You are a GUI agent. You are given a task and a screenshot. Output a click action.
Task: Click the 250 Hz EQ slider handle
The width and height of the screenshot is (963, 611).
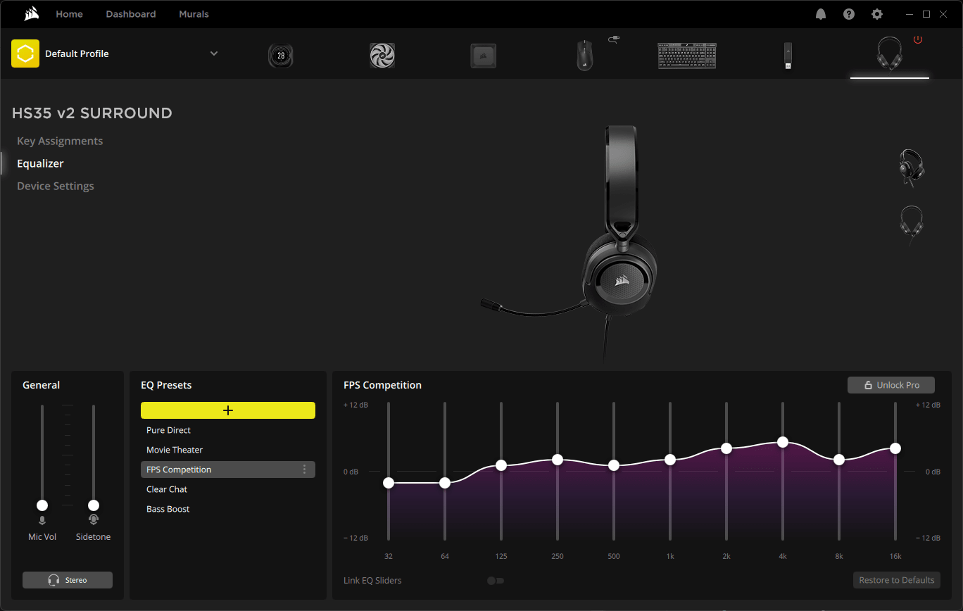558,460
